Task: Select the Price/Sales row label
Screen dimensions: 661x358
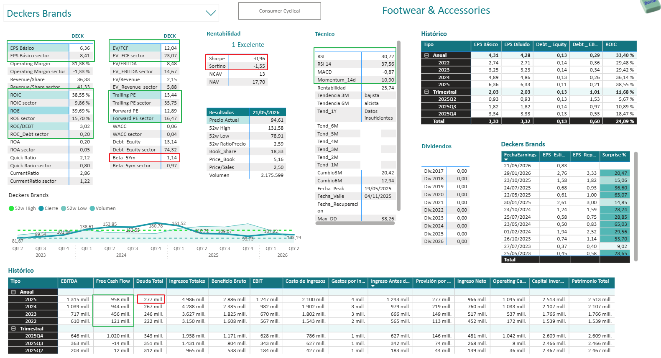Action: coord(222,167)
